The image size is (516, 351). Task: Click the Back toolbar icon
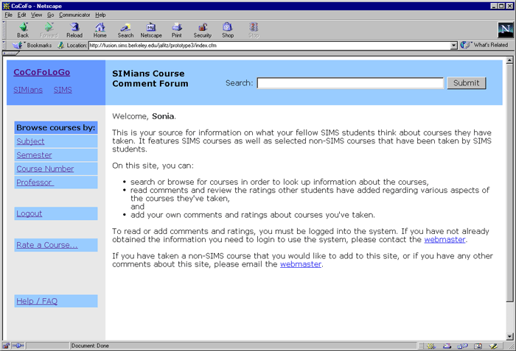[23, 30]
